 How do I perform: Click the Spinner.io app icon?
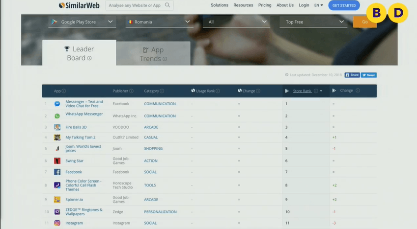click(x=57, y=200)
